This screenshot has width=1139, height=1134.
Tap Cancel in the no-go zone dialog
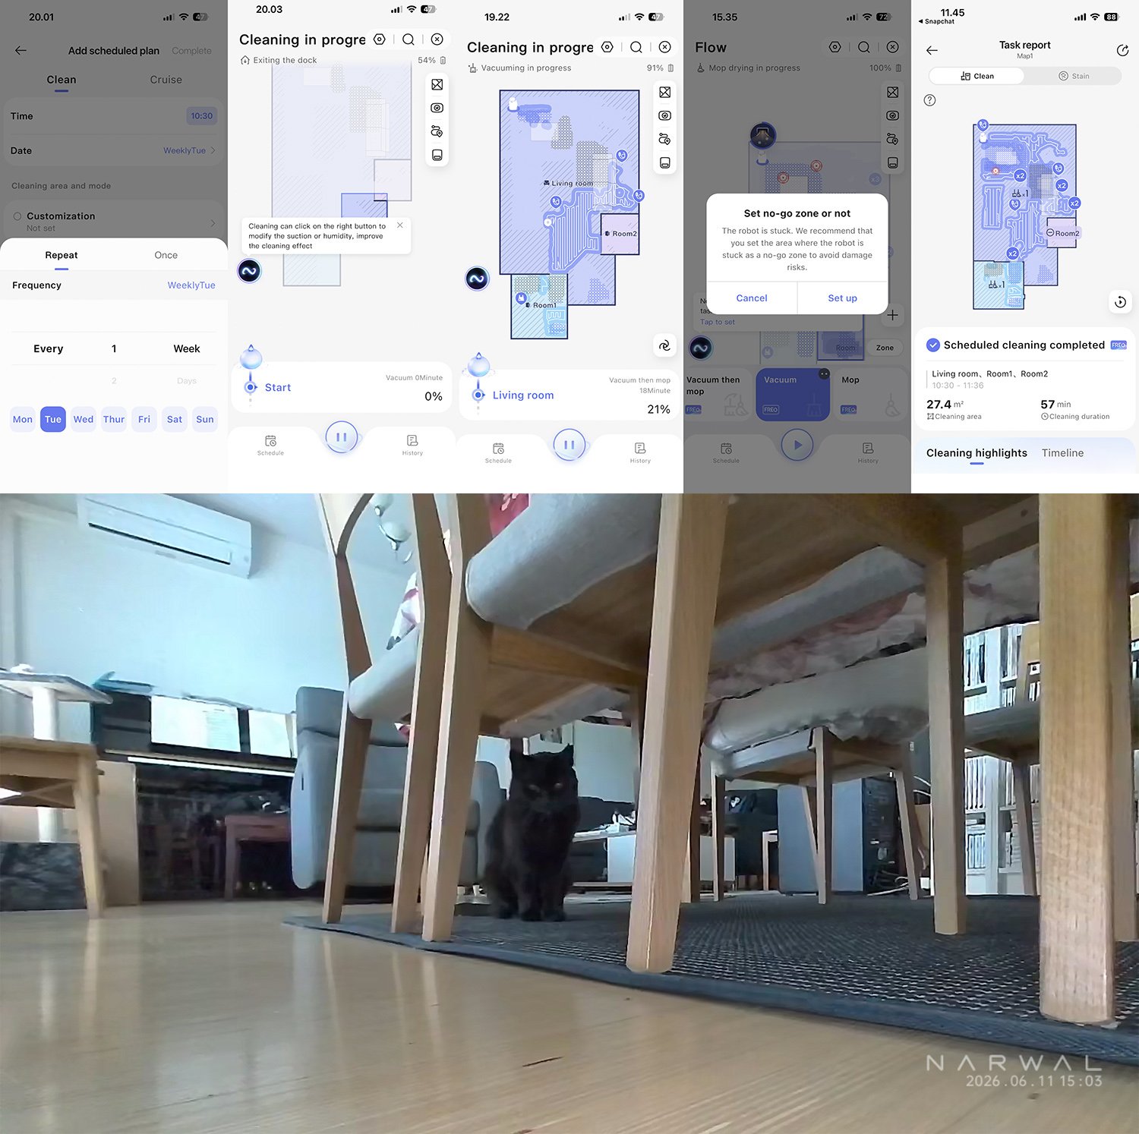752,298
